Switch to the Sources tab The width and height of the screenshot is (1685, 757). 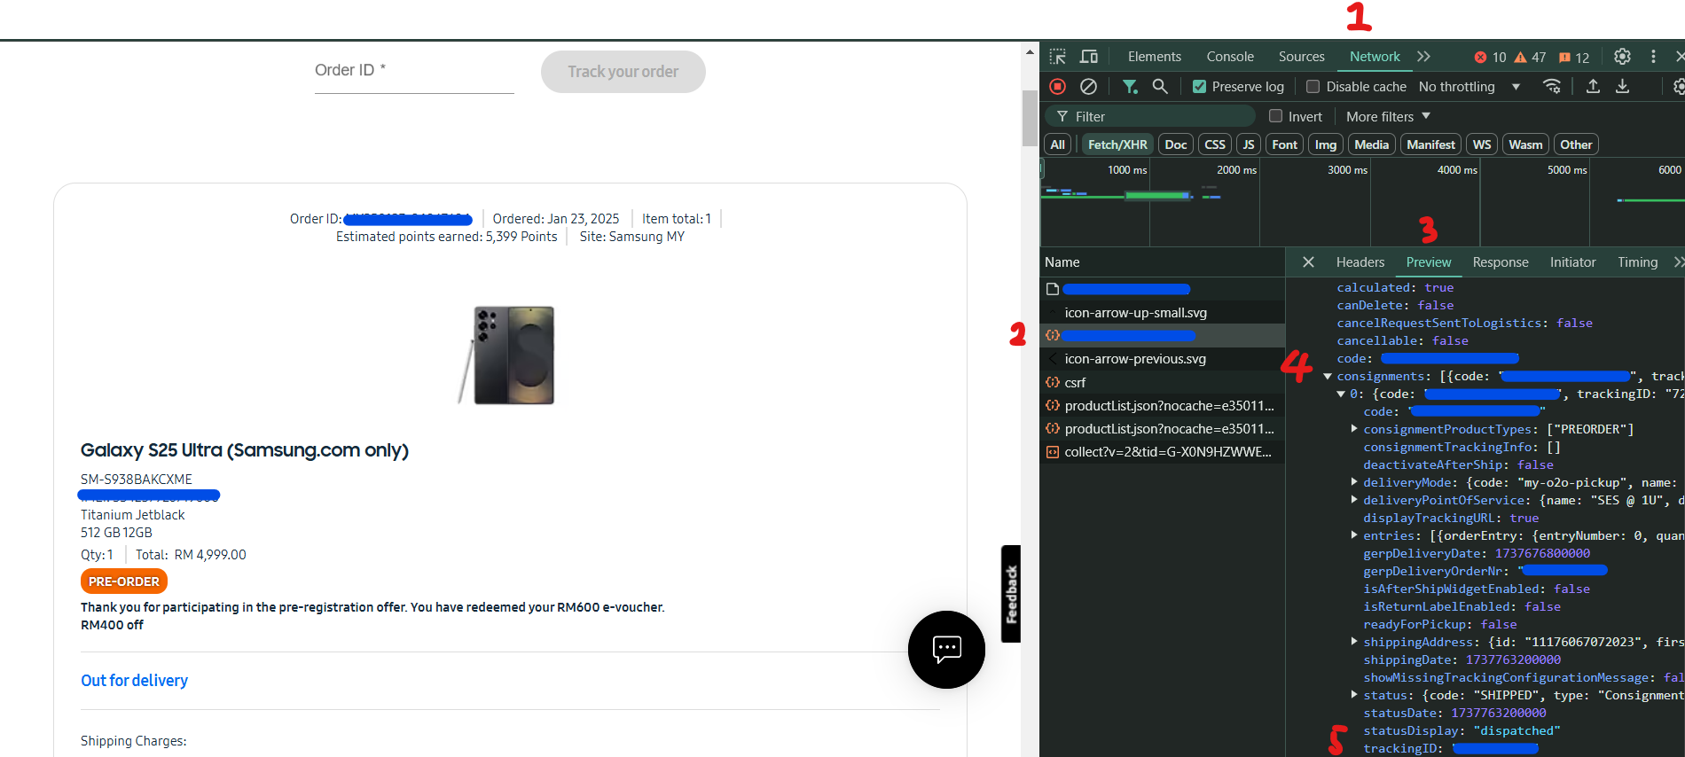point(1302,57)
